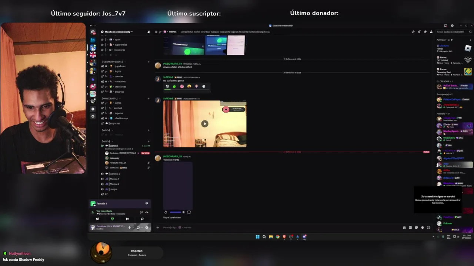Join the Música 1 voice channel
The width and height of the screenshot is (474, 266).
click(x=114, y=179)
